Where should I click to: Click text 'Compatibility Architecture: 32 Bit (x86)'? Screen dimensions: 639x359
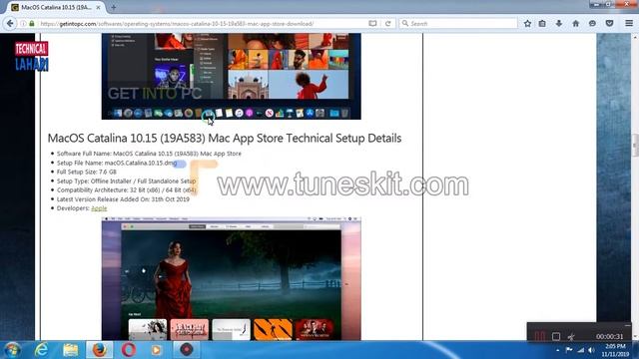click(127, 190)
